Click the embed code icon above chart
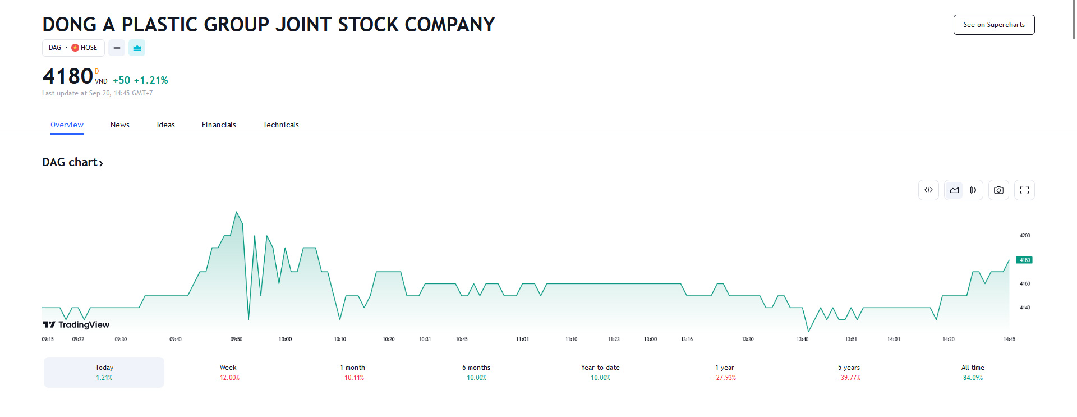This screenshot has width=1077, height=417. 928,190
